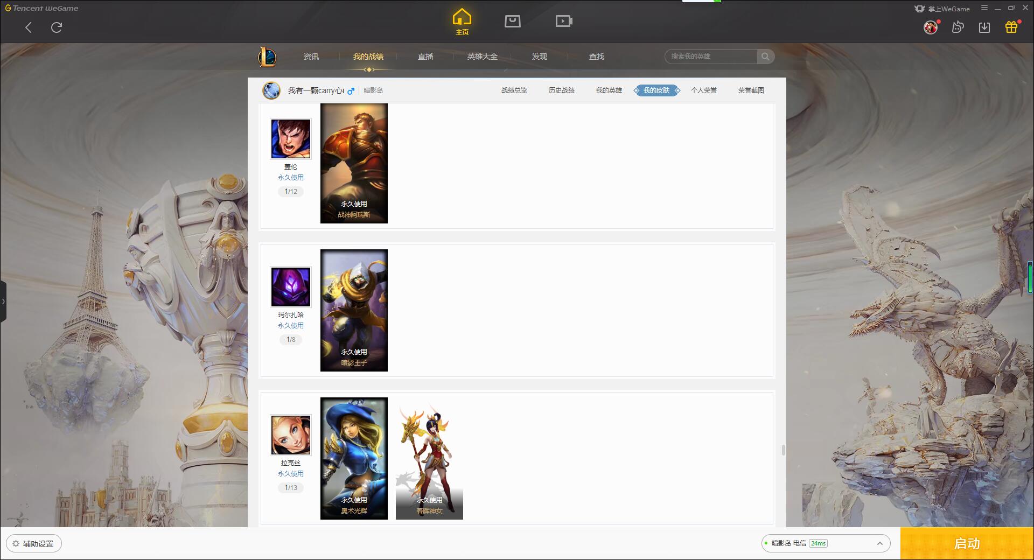Open the gift box icon
1034x560 pixels.
click(1011, 27)
